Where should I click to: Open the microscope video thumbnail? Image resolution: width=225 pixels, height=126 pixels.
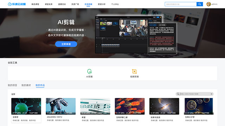61,106
